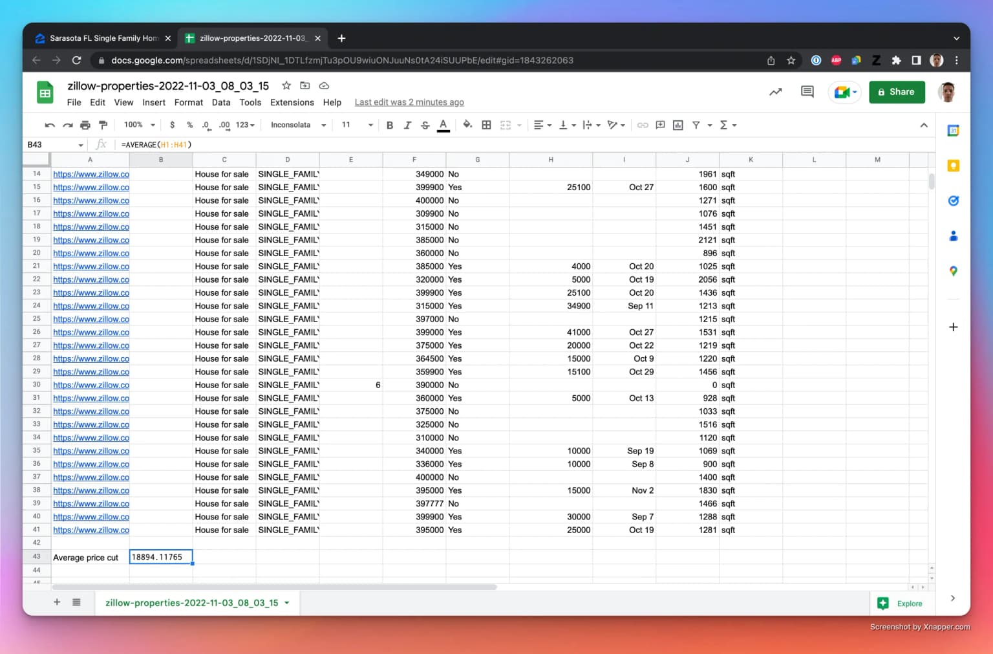Open the File menu
The height and width of the screenshot is (654, 993).
(x=74, y=103)
